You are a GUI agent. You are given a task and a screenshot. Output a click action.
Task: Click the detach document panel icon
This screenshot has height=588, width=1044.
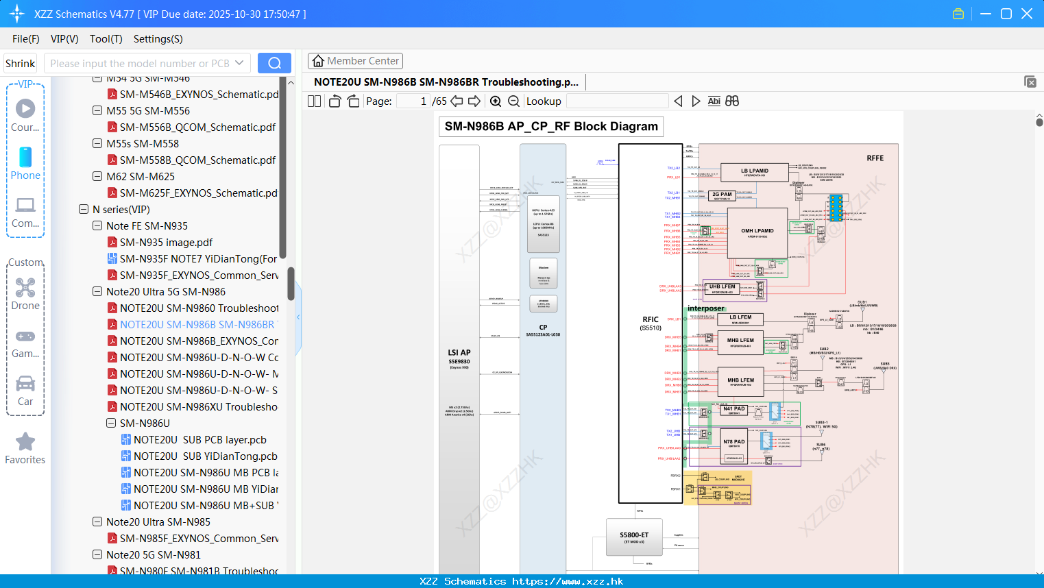[1030, 82]
